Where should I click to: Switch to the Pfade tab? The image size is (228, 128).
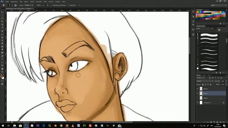pos(209,75)
